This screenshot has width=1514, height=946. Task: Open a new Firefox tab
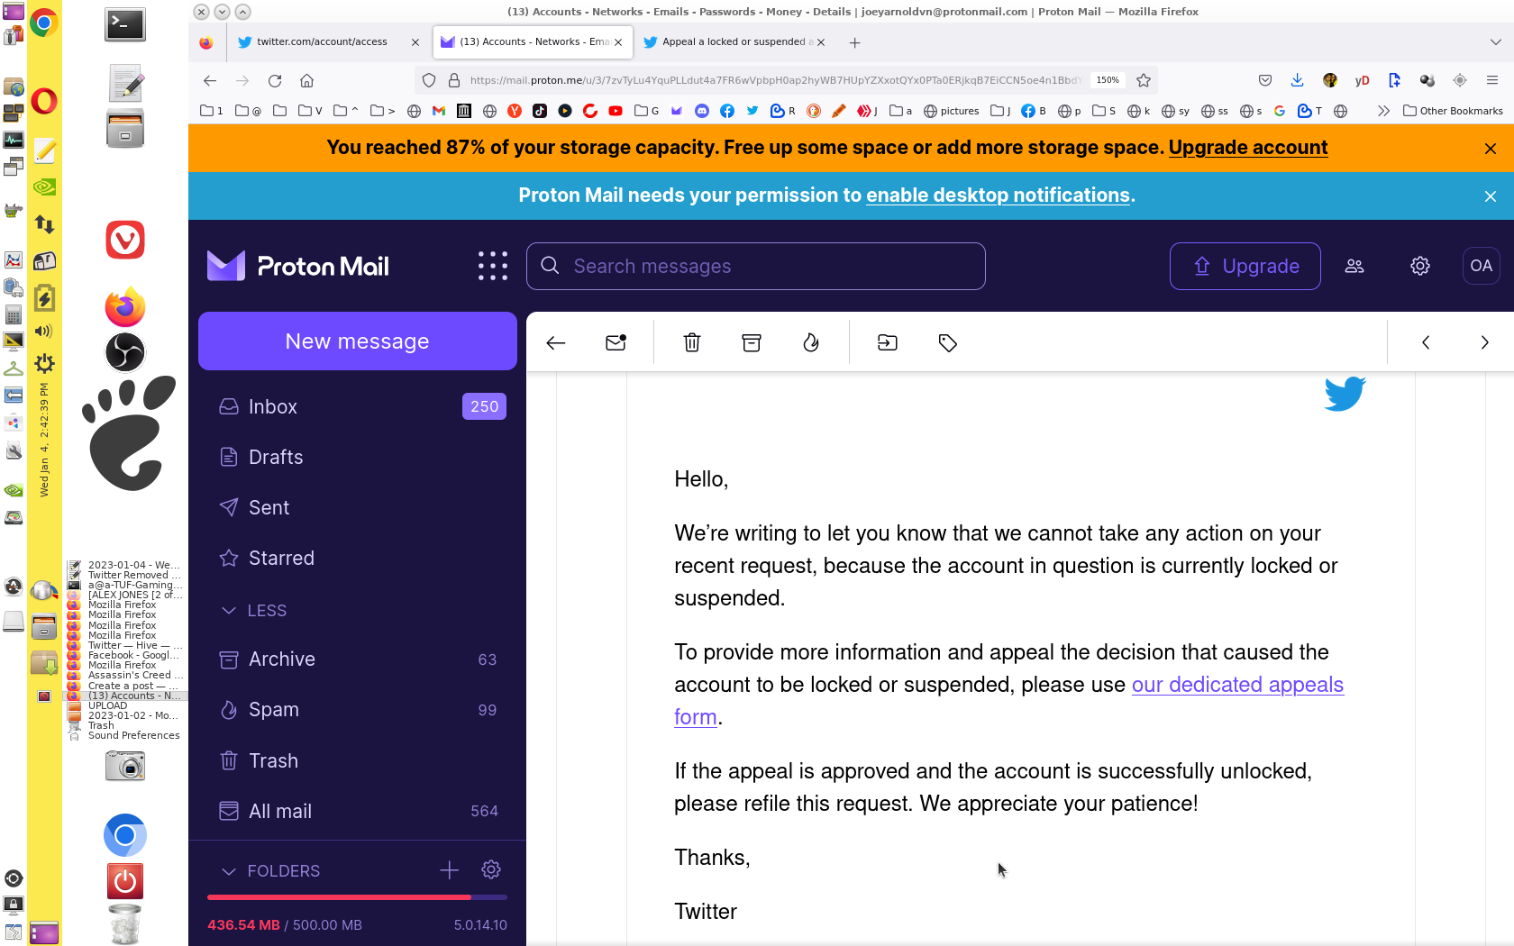(854, 42)
